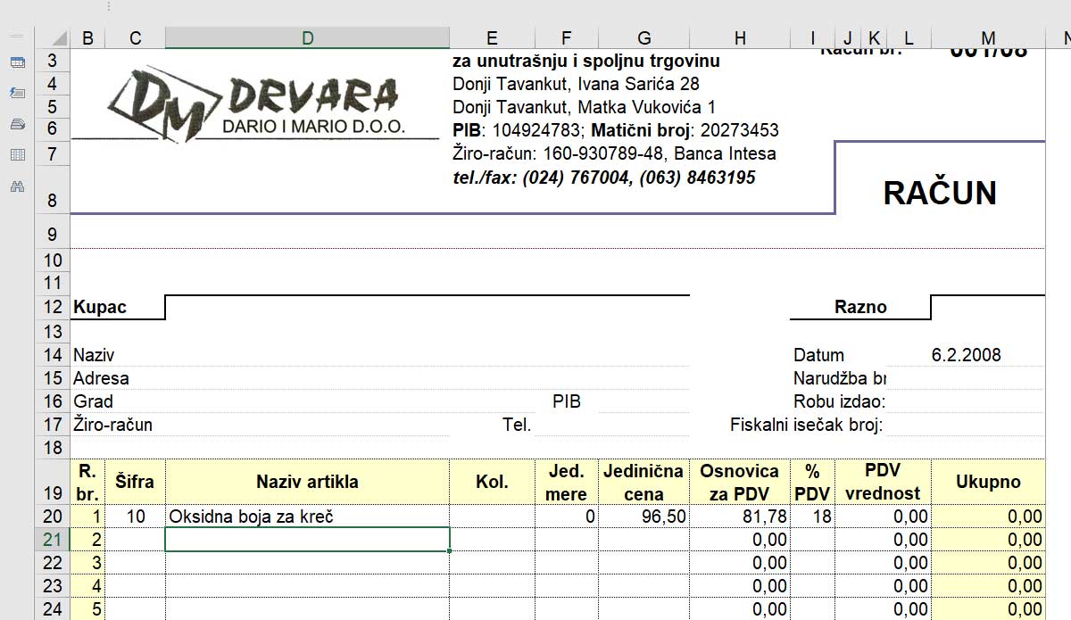
Task: Click the grid columns icon in the sidebar
Action: (17, 155)
